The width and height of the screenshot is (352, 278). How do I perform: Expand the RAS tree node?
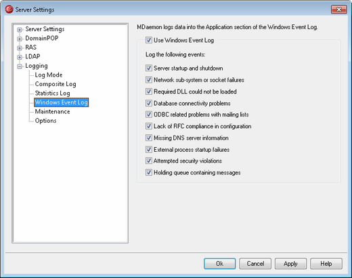click(20, 48)
